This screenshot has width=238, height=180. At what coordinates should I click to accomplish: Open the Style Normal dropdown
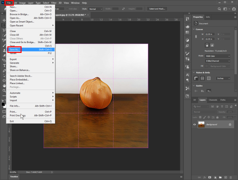[95, 9]
